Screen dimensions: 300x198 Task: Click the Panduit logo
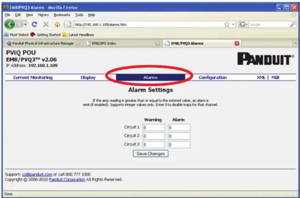pyautogui.click(x=266, y=59)
